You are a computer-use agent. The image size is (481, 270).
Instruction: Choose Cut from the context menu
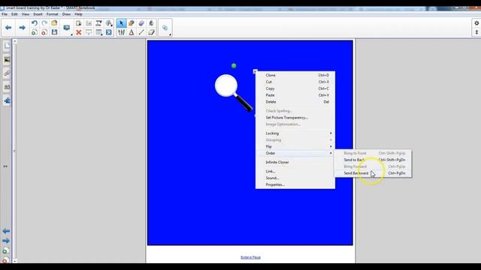[295, 82]
